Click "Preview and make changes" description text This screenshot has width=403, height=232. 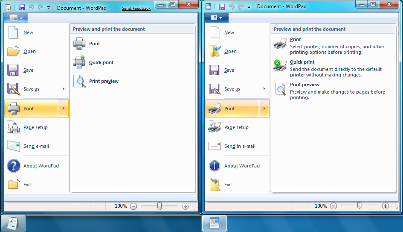(x=337, y=95)
